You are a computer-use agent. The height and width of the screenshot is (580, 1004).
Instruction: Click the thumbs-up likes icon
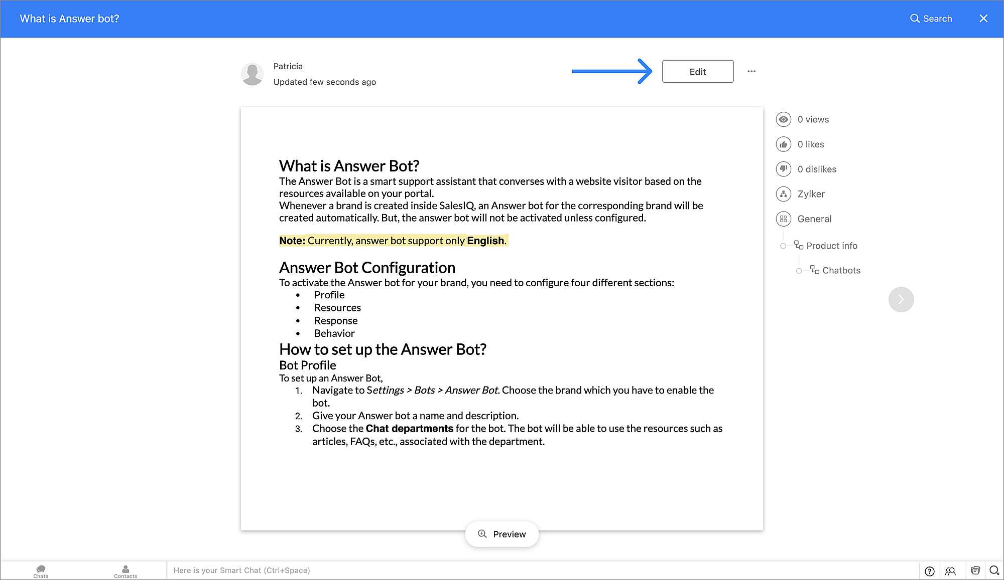coord(783,144)
